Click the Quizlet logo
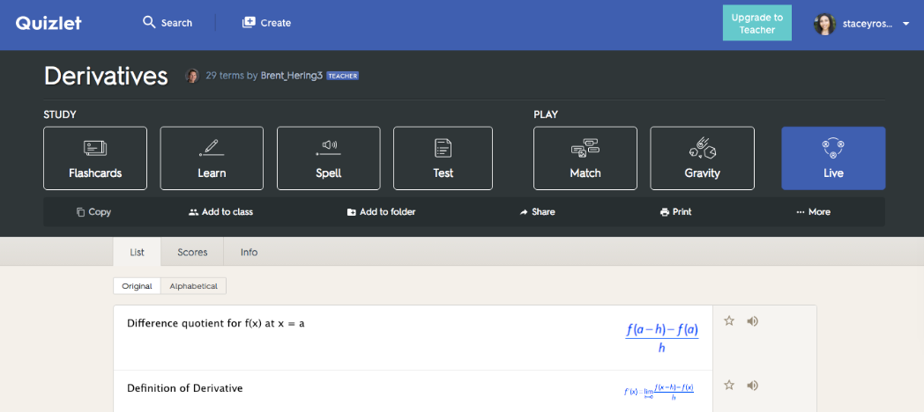Image resolution: width=924 pixels, height=412 pixels. pyautogui.click(x=48, y=23)
